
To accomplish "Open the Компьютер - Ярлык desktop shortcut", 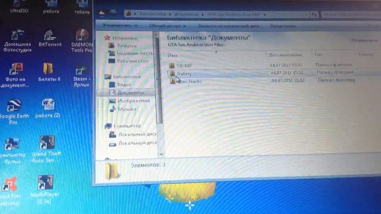I will pyautogui.click(x=12, y=150).
